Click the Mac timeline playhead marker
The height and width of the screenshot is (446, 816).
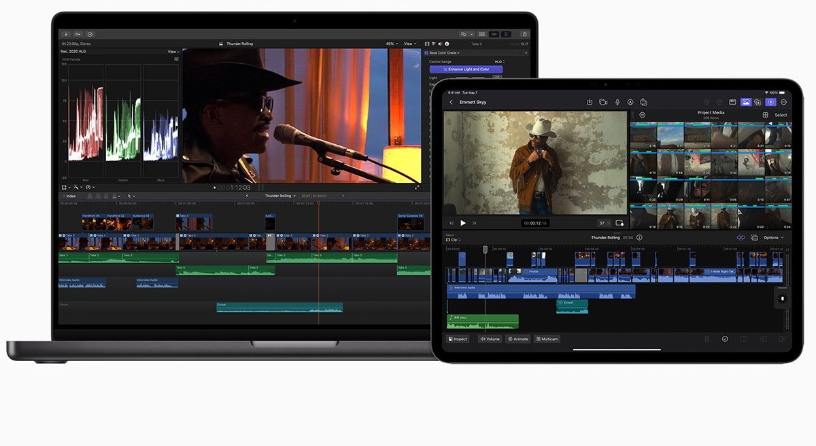318,203
